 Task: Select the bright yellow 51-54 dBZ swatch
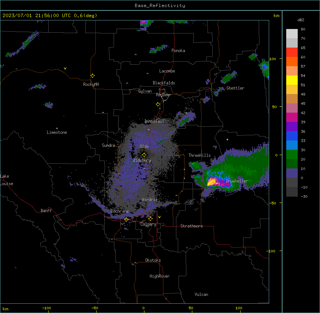(x=292, y=80)
